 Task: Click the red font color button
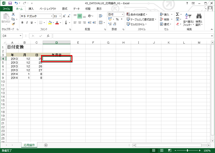pyautogui.click(x=57, y=22)
